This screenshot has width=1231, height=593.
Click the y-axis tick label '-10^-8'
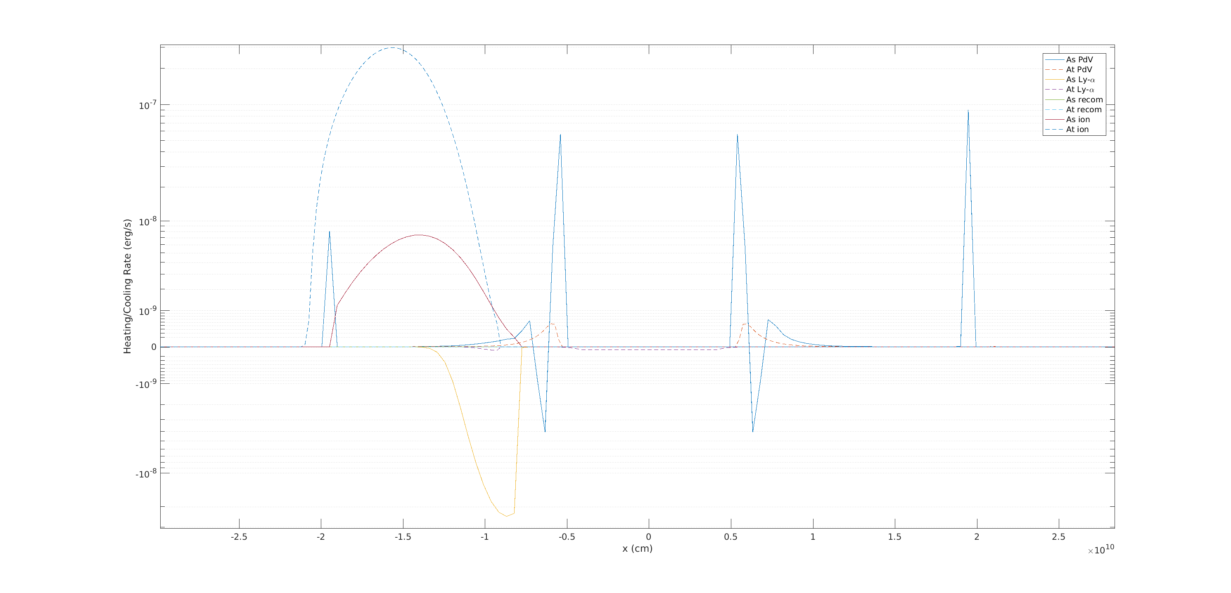146,474
